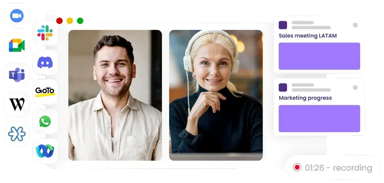384x183 pixels.
Task: Click the Zoom app icon
Action: [x=17, y=16]
